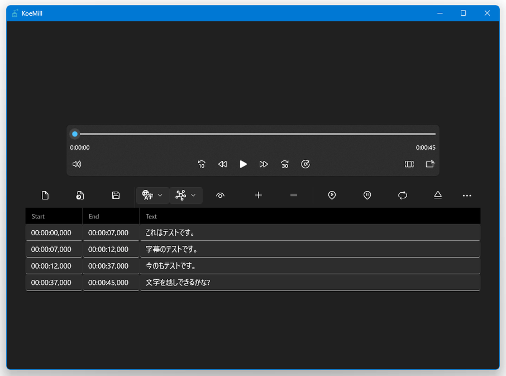Expand the network nodes dropdown
This screenshot has height=376, width=506.
[186, 195]
